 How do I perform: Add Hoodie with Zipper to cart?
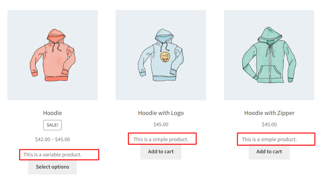pos(269,152)
